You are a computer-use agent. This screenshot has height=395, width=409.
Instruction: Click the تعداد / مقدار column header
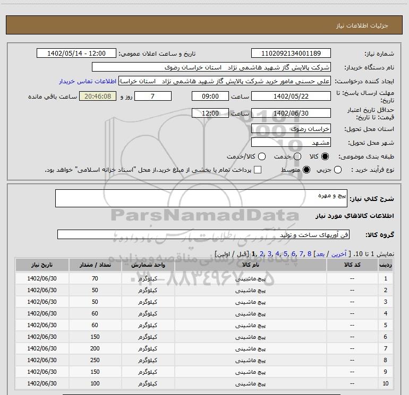95,265
